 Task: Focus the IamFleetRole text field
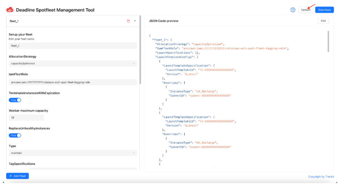click(72, 82)
